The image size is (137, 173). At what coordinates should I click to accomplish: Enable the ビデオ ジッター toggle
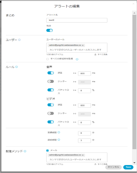pos(51,113)
